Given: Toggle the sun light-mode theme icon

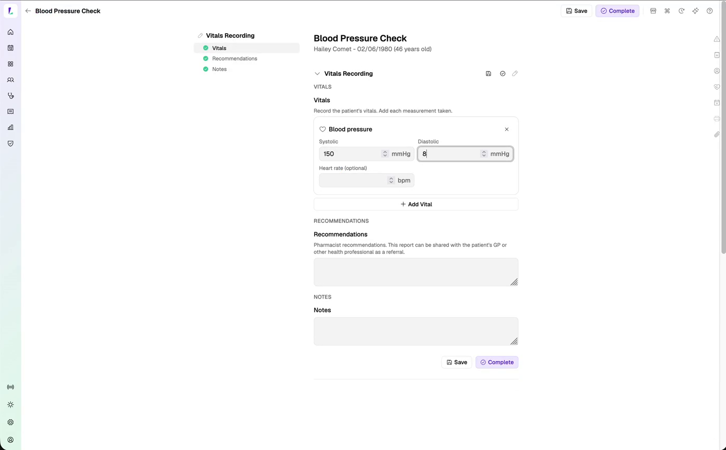Looking at the screenshot, I should (10, 405).
